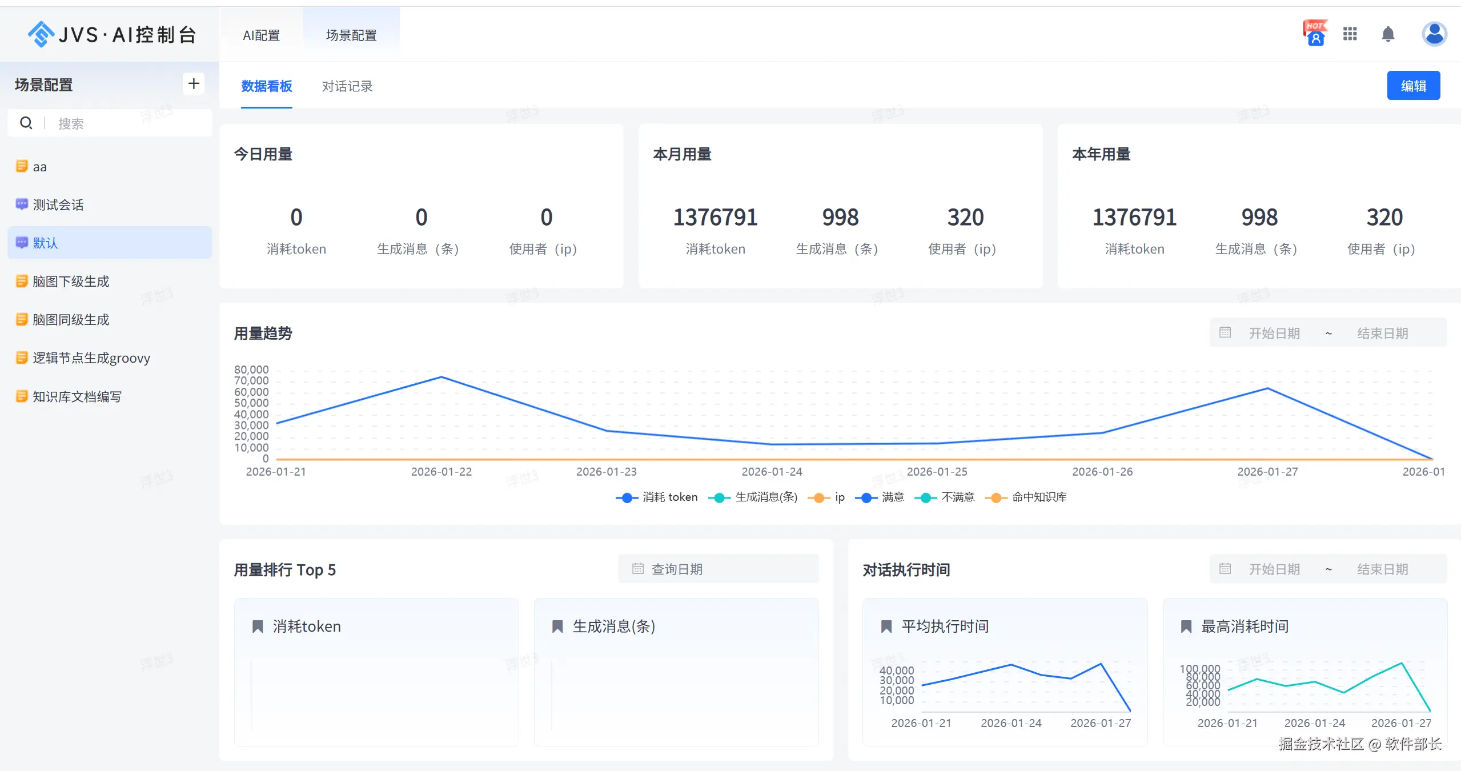Select 逻辑节点生成groovy scene in sidebar
The height and width of the screenshot is (771, 1461).
click(x=91, y=358)
